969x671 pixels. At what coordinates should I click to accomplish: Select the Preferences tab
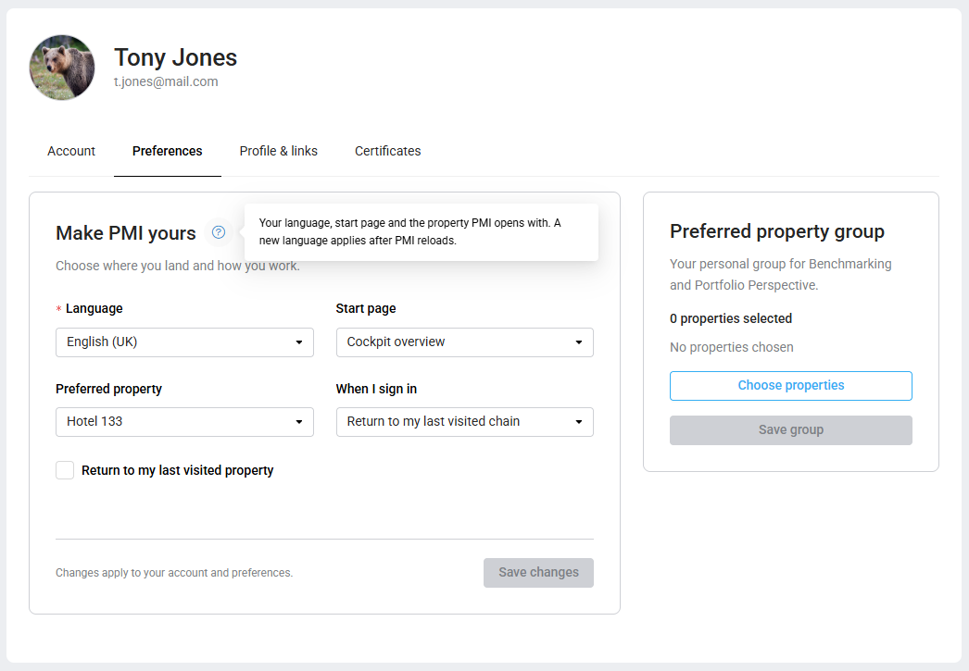click(x=168, y=151)
